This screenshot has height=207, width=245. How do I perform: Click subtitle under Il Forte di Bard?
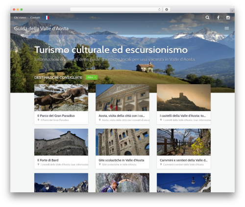coord(64,164)
